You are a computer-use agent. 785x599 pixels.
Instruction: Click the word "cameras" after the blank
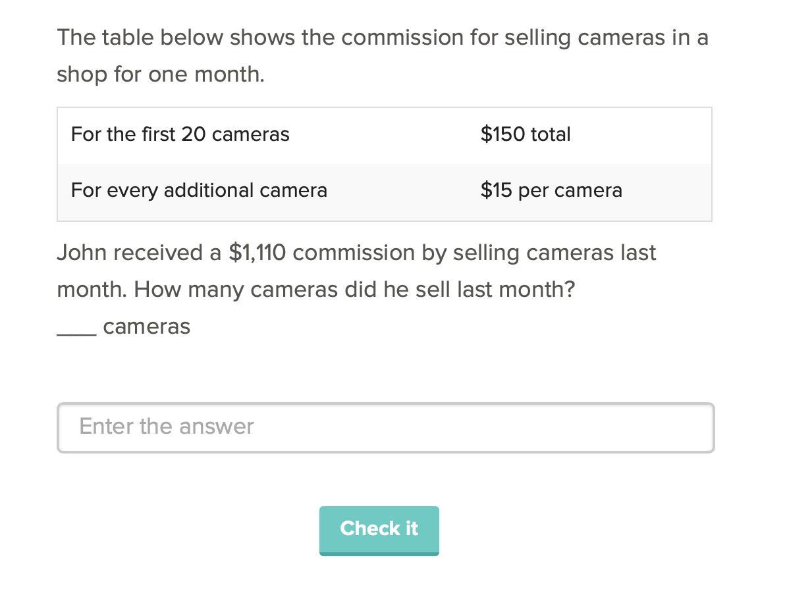click(146, 326)
